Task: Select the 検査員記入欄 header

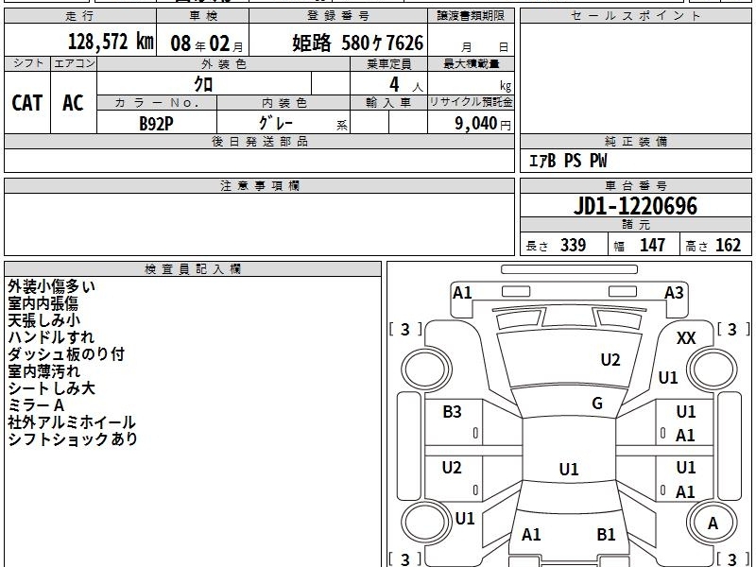Action: pyautogui.click(x=193, y=269)
